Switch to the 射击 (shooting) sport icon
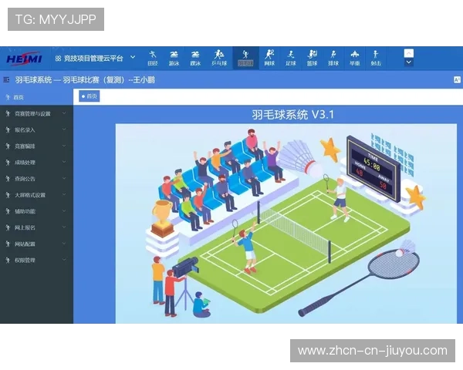 click(x=375, y=57)
